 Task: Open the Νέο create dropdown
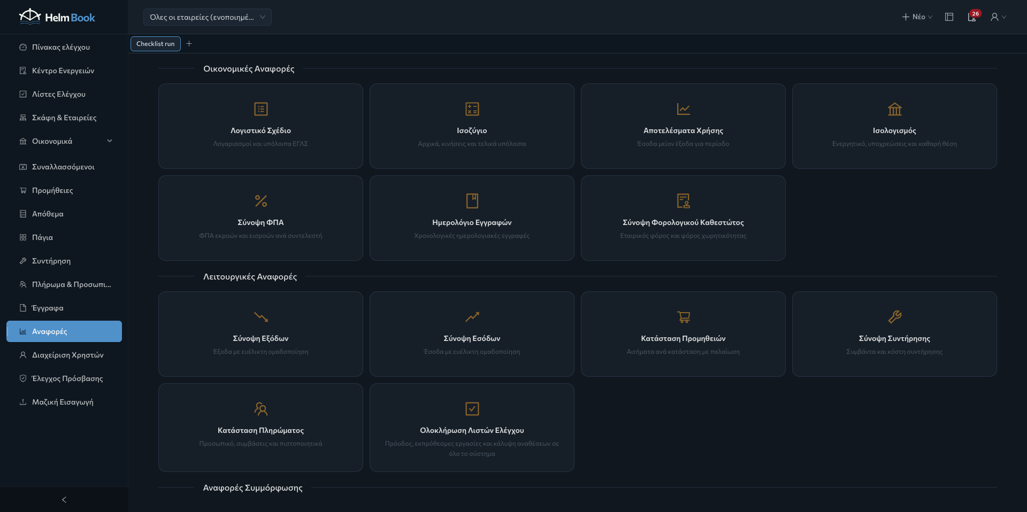(x=917, y=17)
